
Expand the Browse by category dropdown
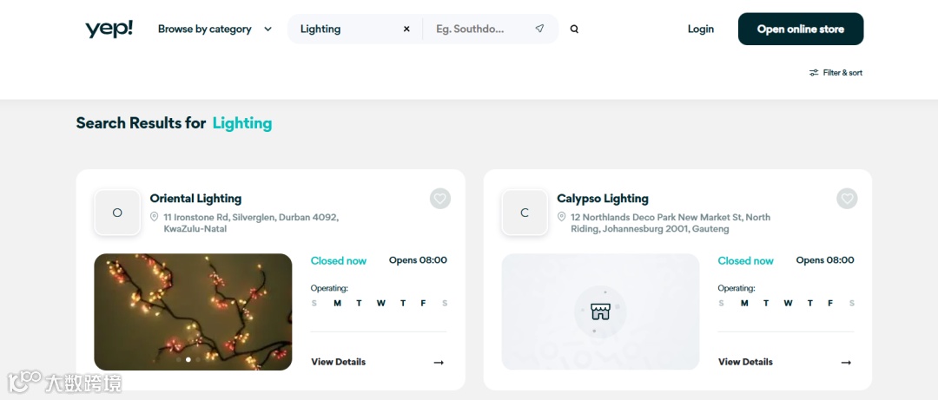tap(215, 29)
